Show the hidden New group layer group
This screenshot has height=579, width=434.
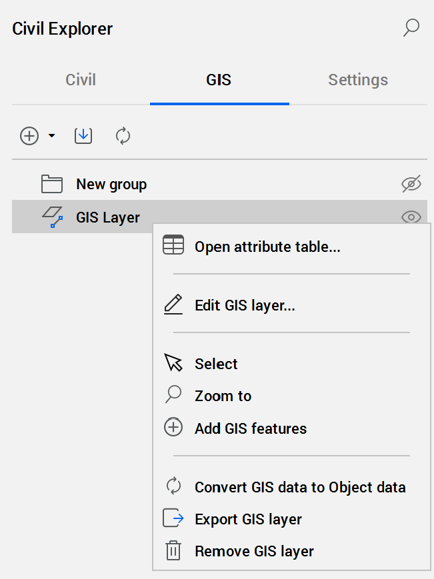click(x=411, y=185)
